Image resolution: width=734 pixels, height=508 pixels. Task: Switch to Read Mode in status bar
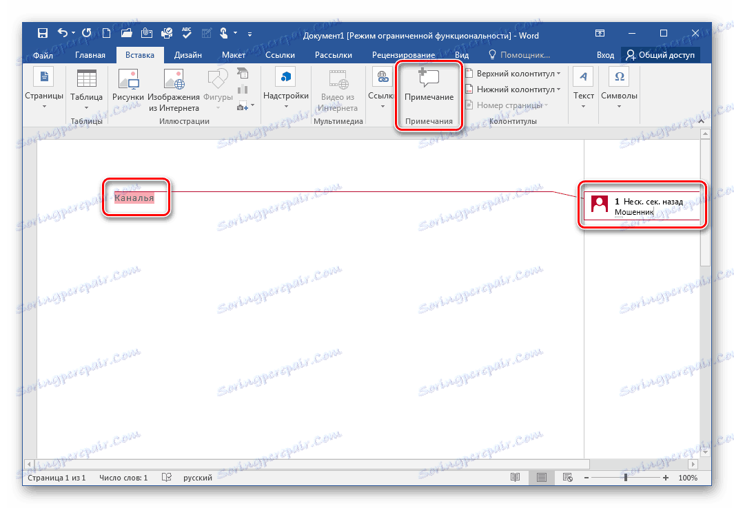coord(516,477)
